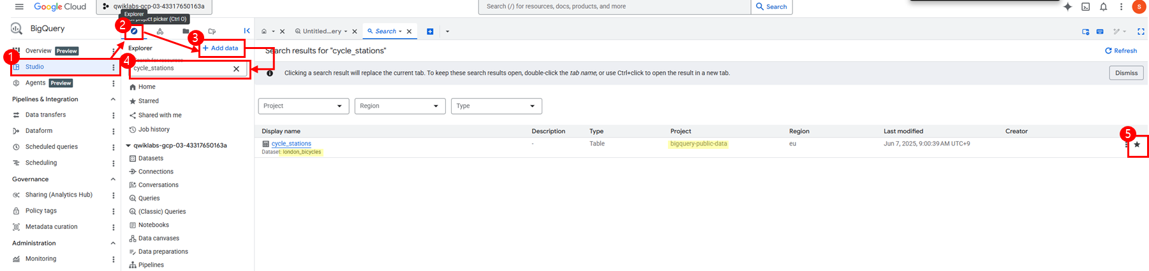The image size is (1149, 271).
Task: Open Notebooks under the project
Action: click(154, 225)
